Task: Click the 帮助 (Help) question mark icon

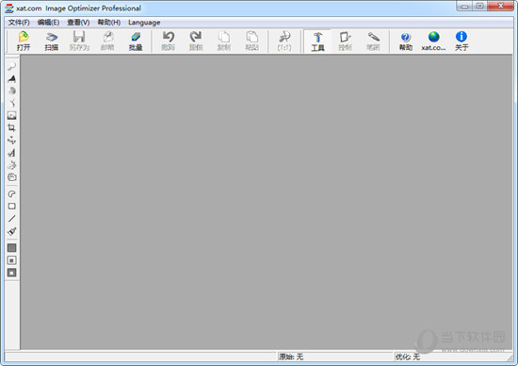Action: (x=406, y=37)
